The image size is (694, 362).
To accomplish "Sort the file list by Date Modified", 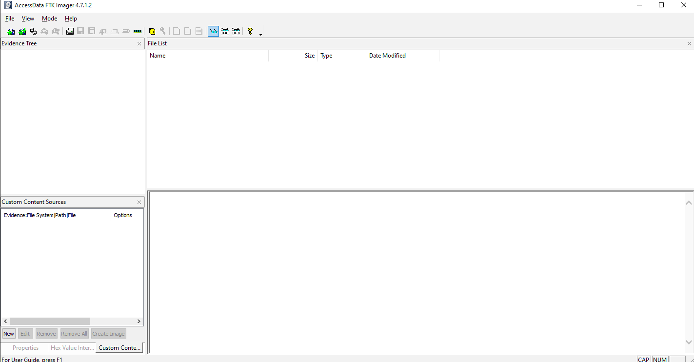I will (x=403, y=56).
